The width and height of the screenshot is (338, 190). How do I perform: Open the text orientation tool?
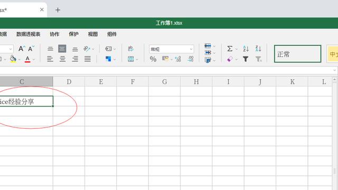click(87, 49)
